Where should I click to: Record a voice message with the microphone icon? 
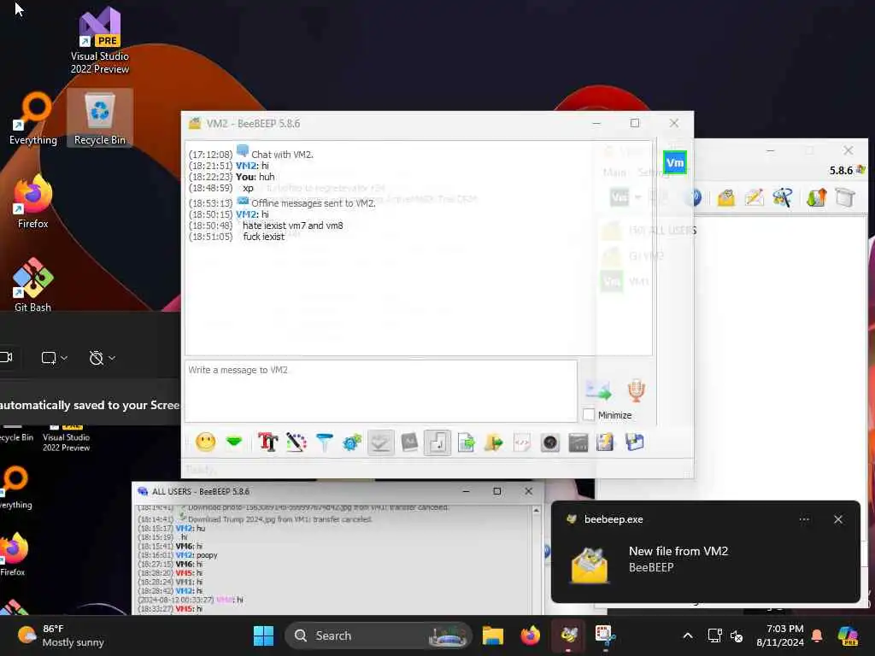pyautogui.click(x=636, y=389)
